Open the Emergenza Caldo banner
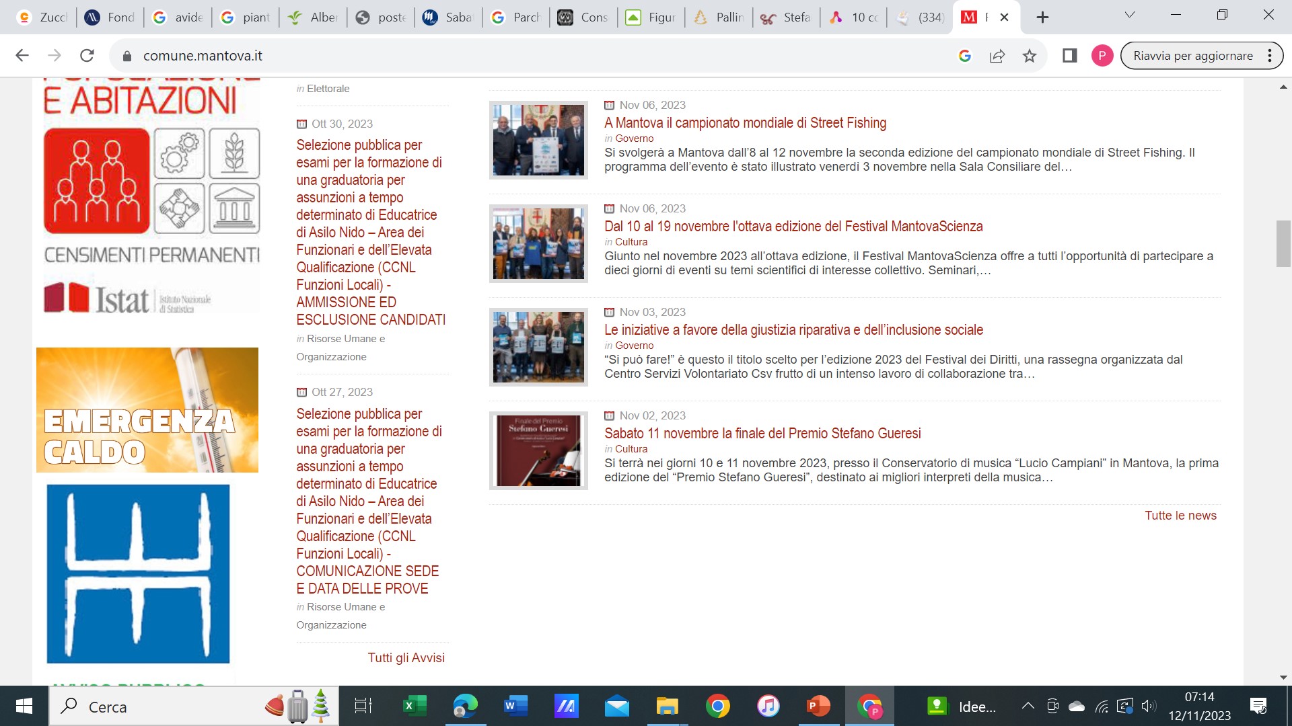 click(147, 410)
